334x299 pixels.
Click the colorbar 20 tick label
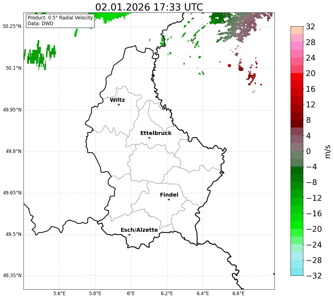click(310, 74)
